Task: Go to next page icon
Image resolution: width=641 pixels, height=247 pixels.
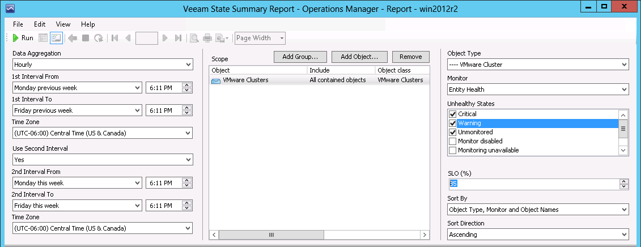Action: (165, 38)
